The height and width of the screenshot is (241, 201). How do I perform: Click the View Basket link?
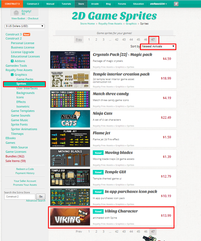point(18,19)
